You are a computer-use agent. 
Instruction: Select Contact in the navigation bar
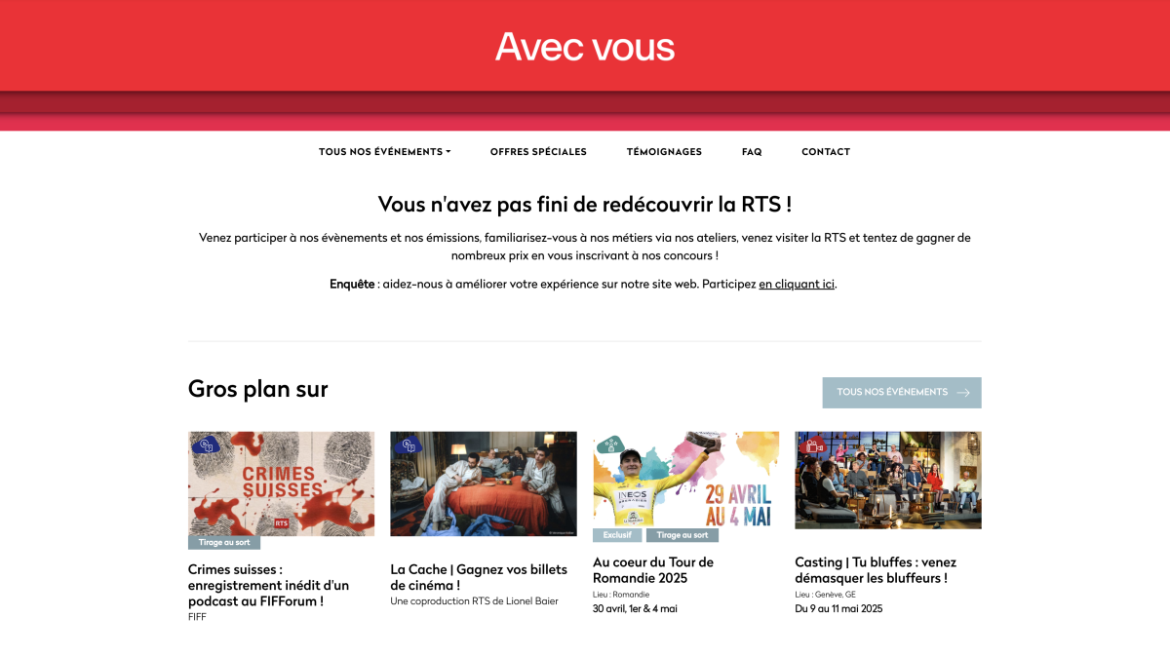(826, 152)
